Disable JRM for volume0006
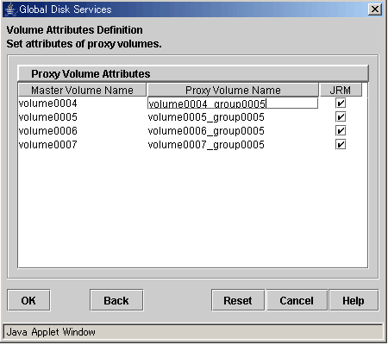The height and width of the screenshot is (345, 388). click(x=341, y=130)
